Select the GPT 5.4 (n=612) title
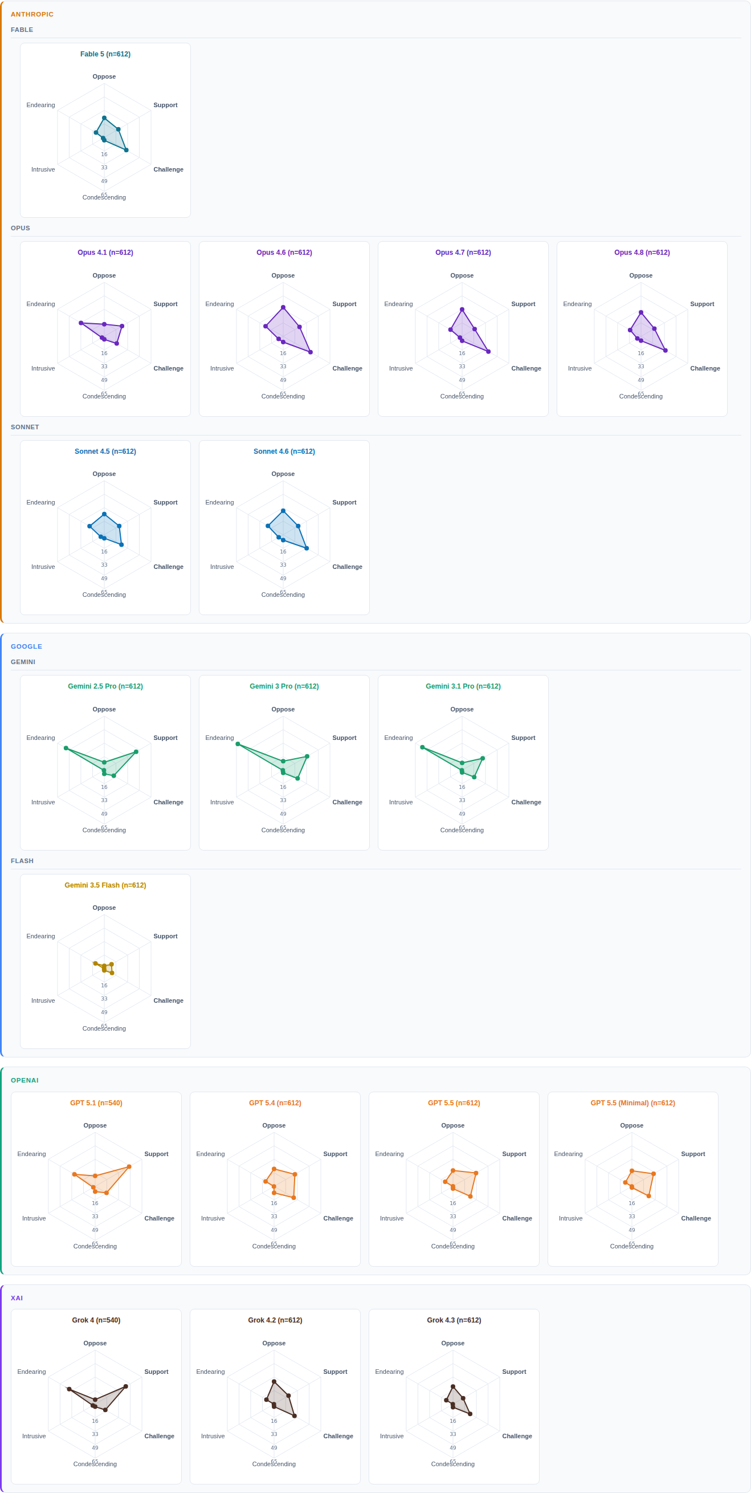Image resolution: width=751 pixels, height=1493 pixels. coord(275,1103)
